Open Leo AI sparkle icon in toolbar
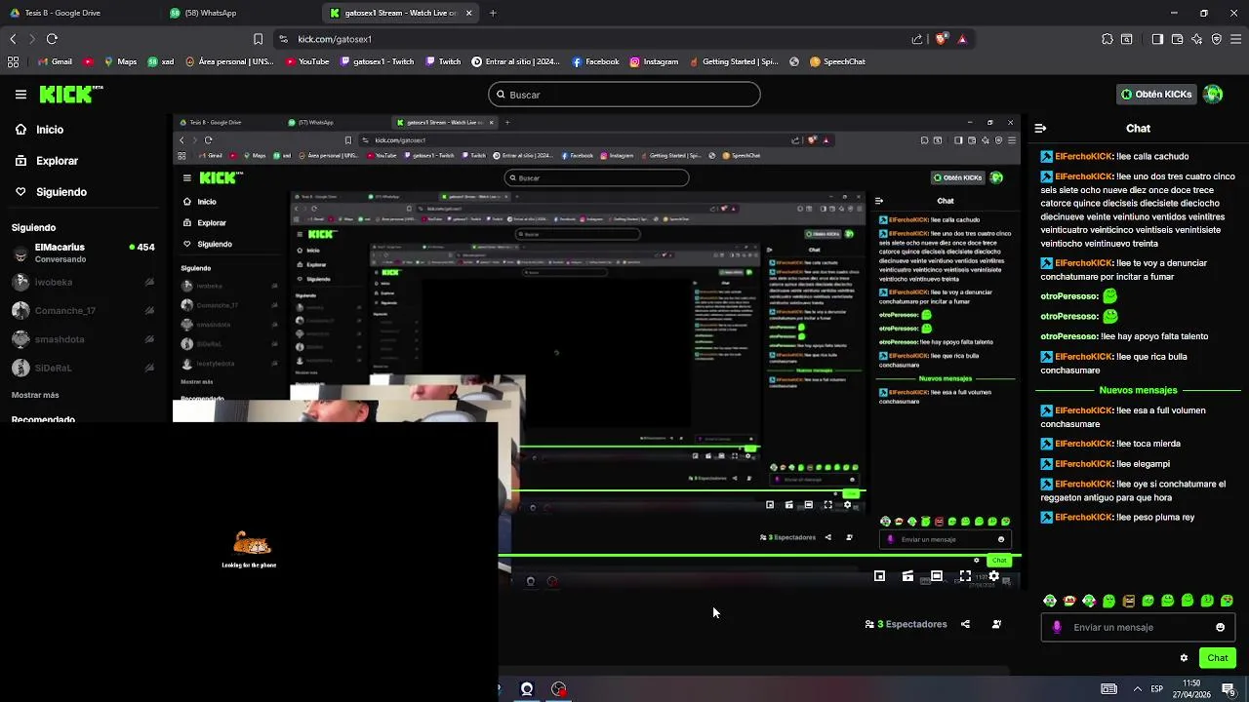The width and height of the screenshot is (1249, 702). click(x=1197, y=39)
